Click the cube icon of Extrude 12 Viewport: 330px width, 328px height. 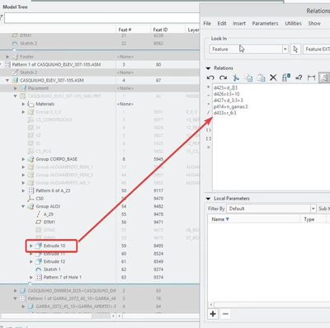(x=39, y=261)
